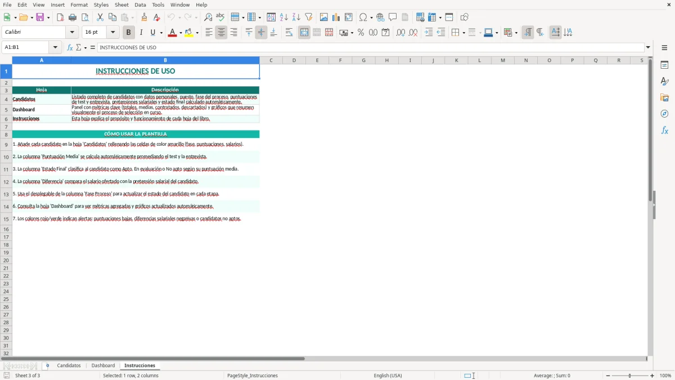Format the cell as percent
This screenshot has width=675, height=380.
(x=361, y=33)
